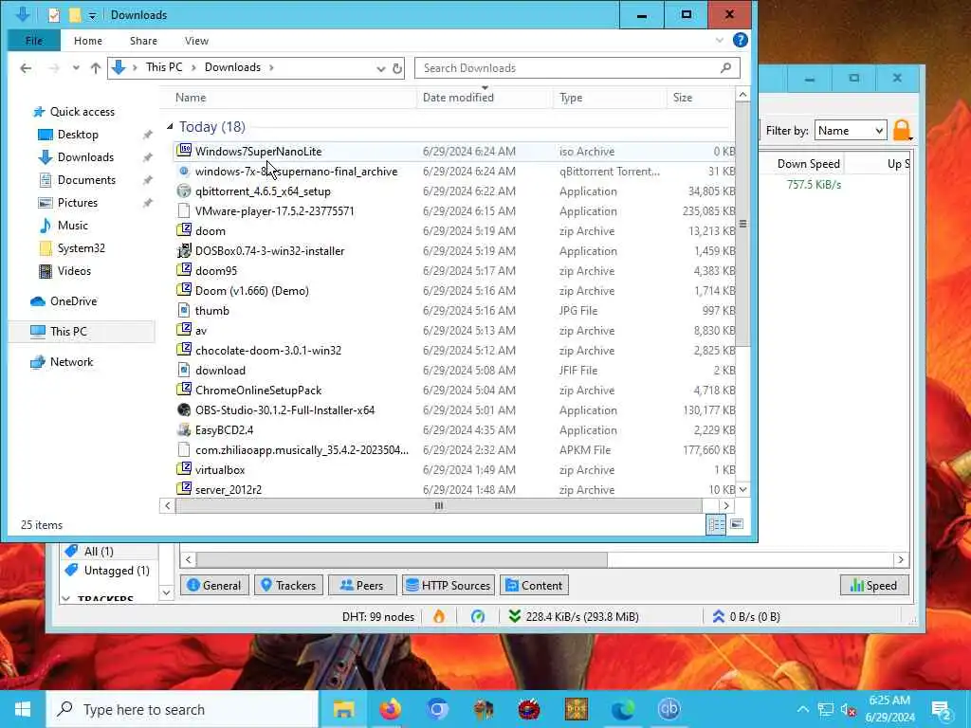Sort files by Type column
Image resolution: width=971 pixels, height=728 pixels.
610,98
